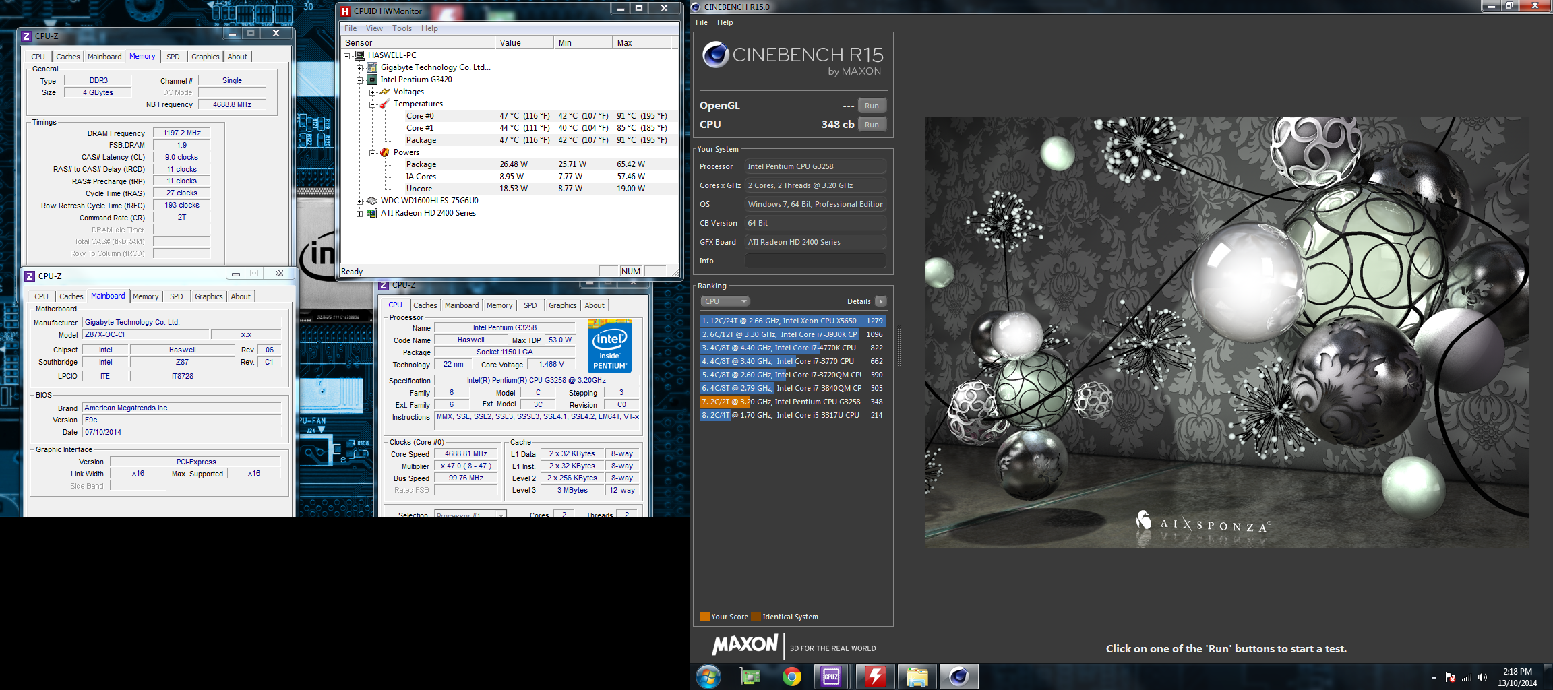Screen dimensions: 1553x690
Task: Click the Info field in Cinebench Your System
Action: (x=815, y=261)
